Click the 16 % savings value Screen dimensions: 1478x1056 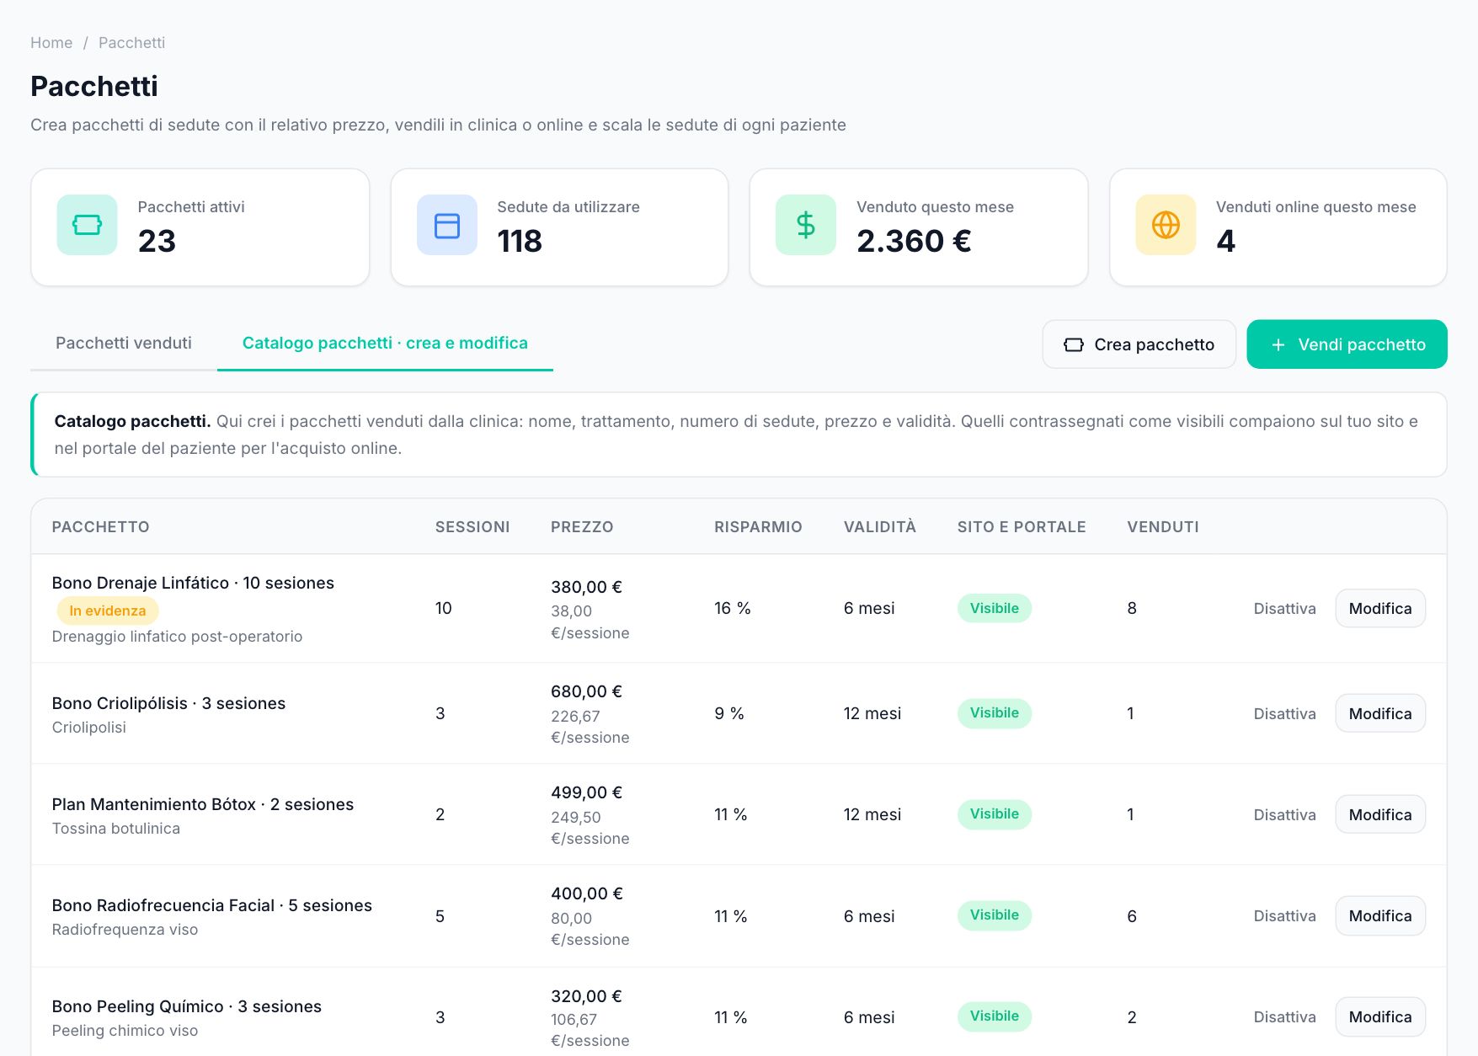coord(732,608)
